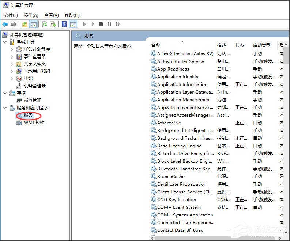The image size is (290, 241).
Task: Click gear icon beside Client License Service
Action: click(x=153, y=192)
